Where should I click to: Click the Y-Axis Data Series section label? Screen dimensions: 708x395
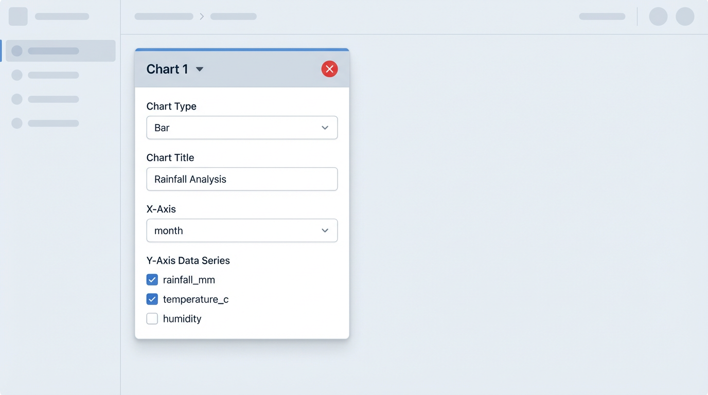[x=188, y=260]
